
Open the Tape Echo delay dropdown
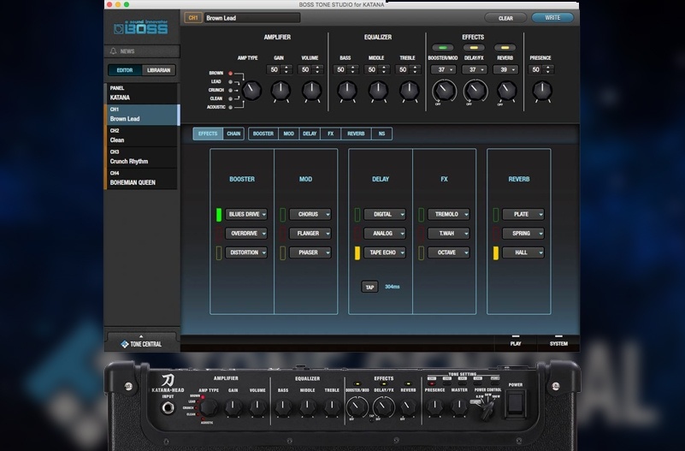coord(385,252)
